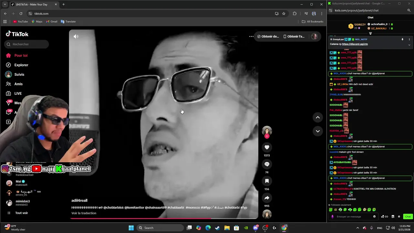Open the Kick chat settings gear

[x=399, y=216]
